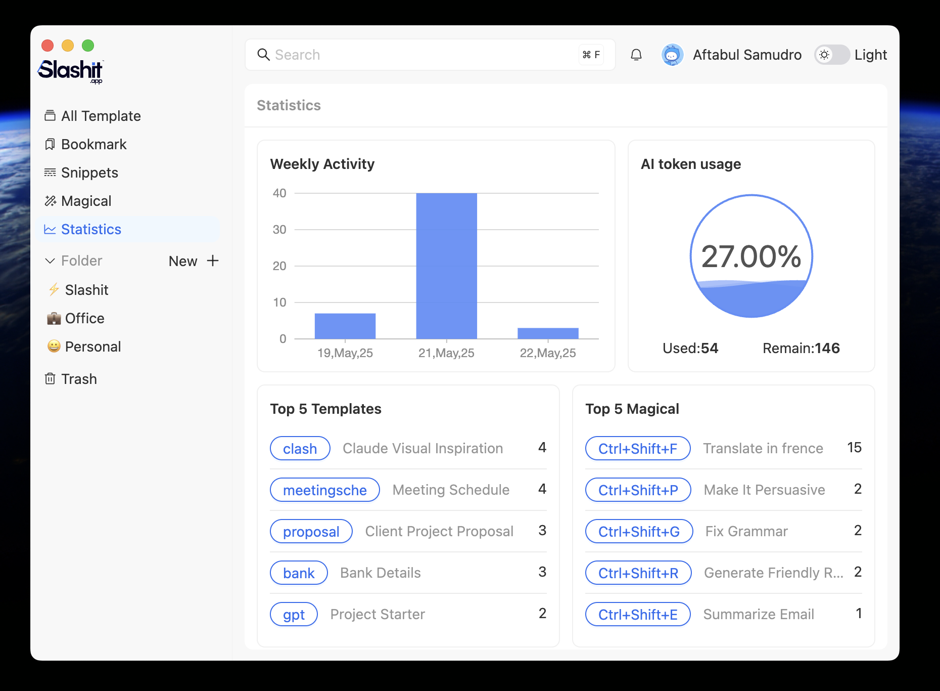Click the search magnifier icon
The height and width of the screenshot is (691, 940).
264,55
